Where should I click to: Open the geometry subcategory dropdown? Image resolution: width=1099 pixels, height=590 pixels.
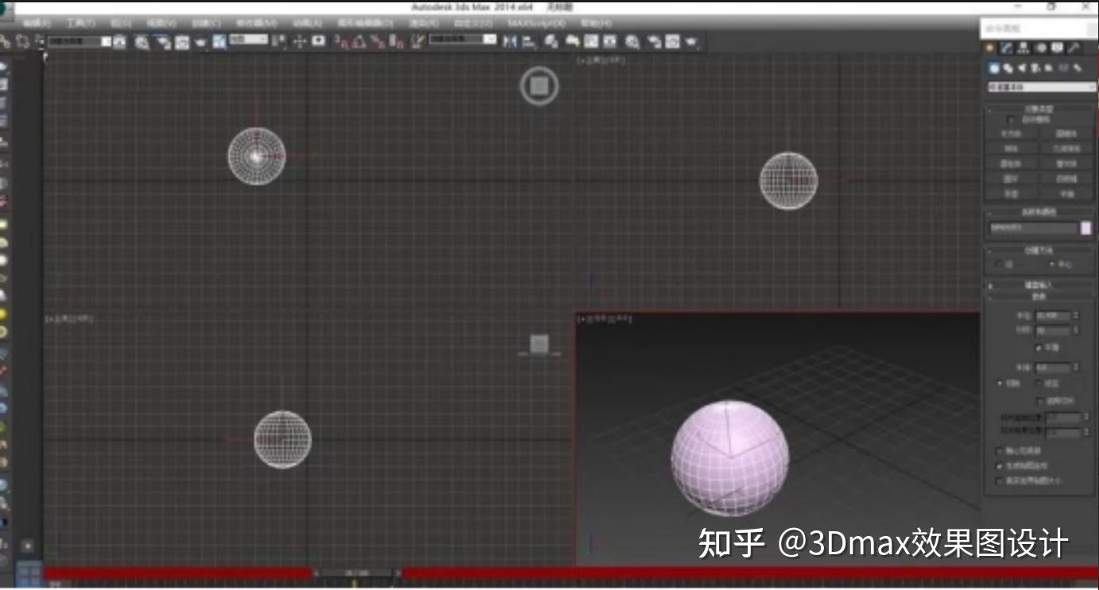1039,87
